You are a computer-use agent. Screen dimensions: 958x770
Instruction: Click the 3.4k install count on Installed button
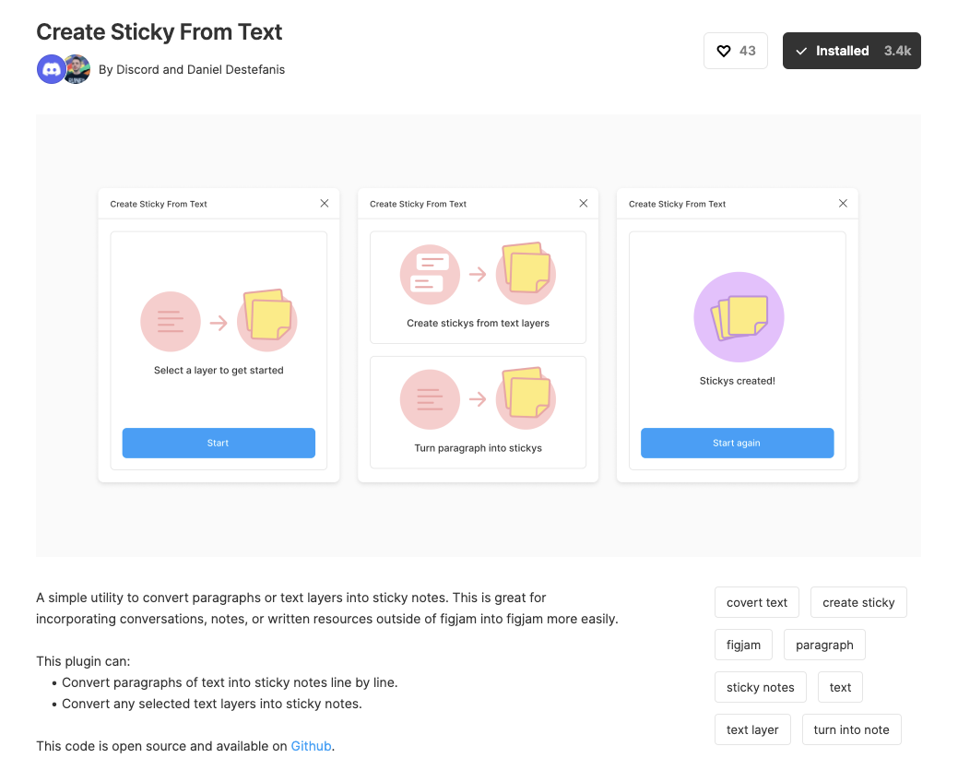click(x=898, y=51)
